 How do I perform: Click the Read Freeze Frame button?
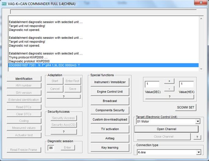[24, 150]
